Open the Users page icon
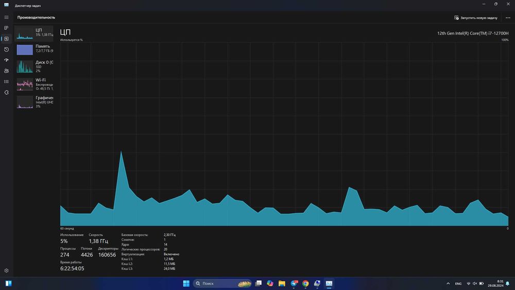Viewport: 515px width, 290px height. coord(6,71)
